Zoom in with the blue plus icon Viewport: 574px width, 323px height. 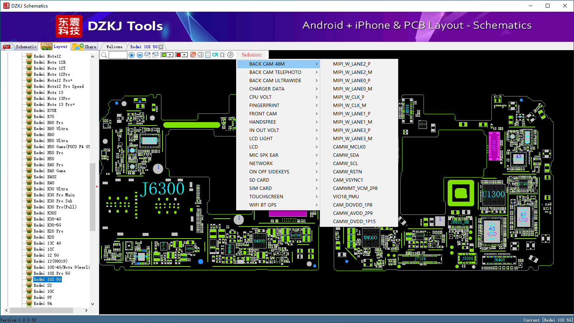pyautogui.click(x=132, y=55)
